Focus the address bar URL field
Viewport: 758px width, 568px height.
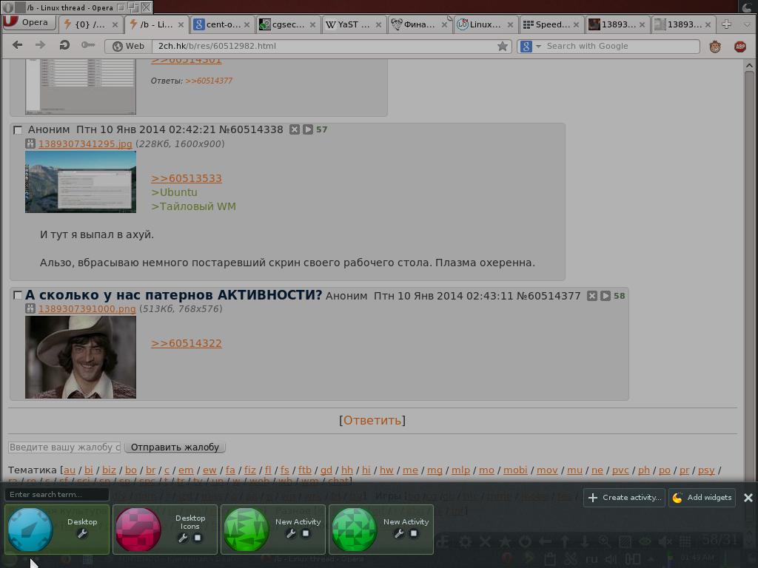324,46
